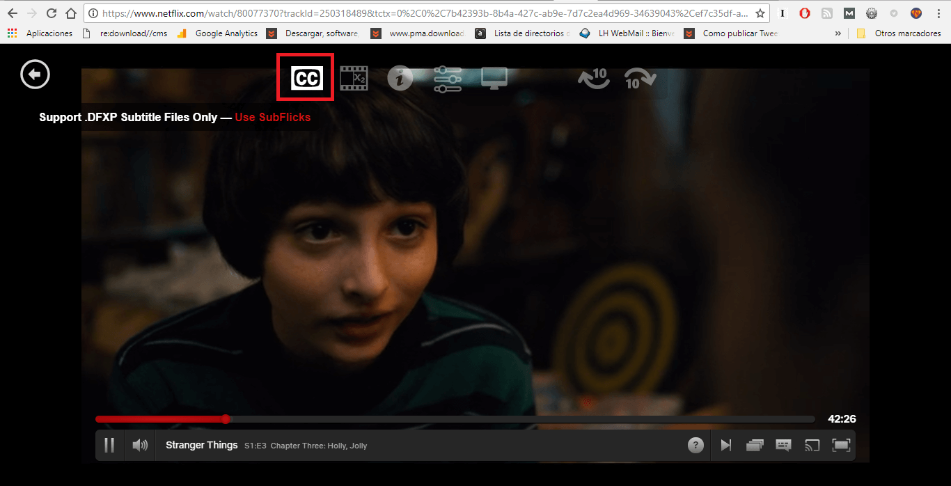Mute the volume speaker icon

[140, 445]
